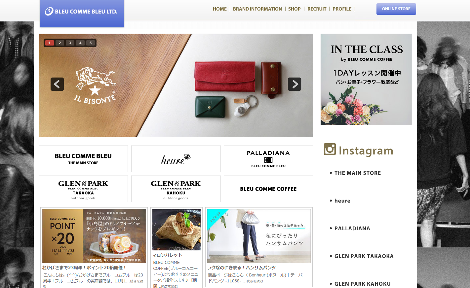
Task: Open the Shop menu item
Action: pyautogui.click(x=294, y=9)
